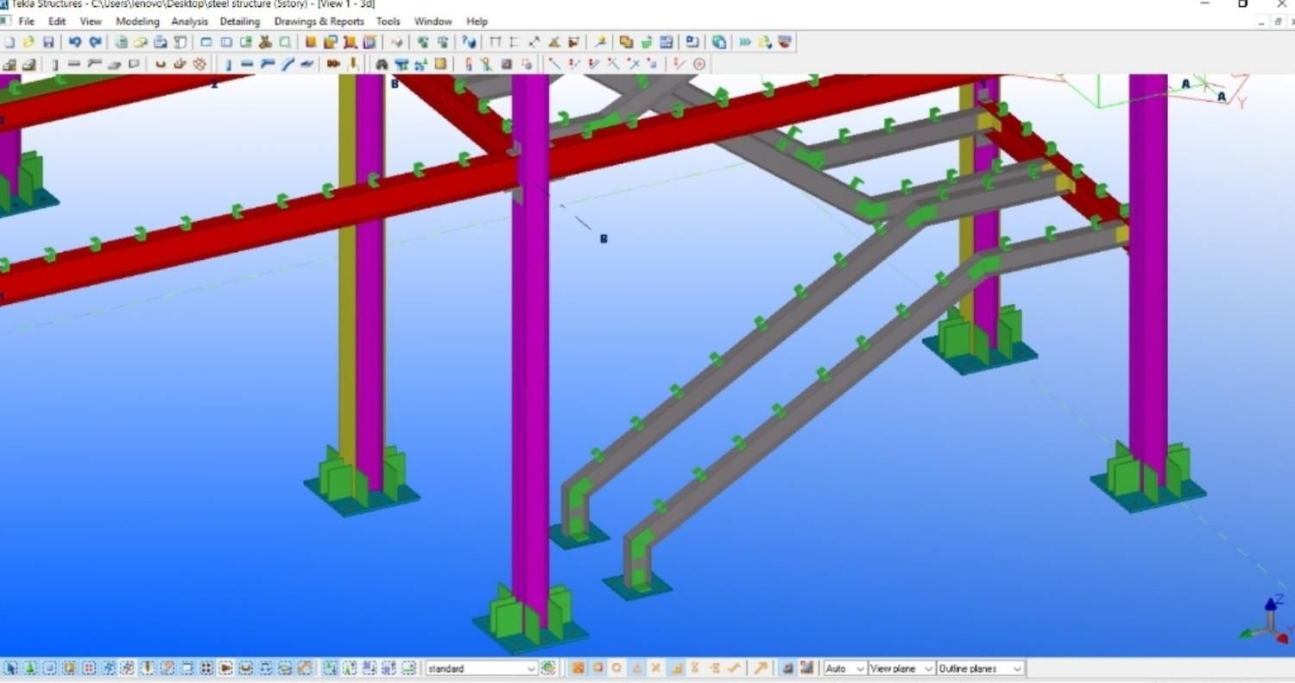
Task: Click the grid label 'B' near center
Action: point(603,238)
